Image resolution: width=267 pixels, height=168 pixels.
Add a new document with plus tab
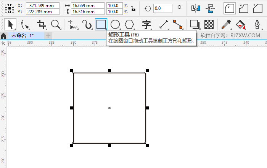[x=48, y=35]
